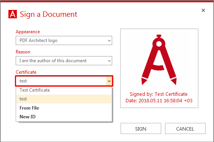Click the signature Date line in preview
The image size is (214, 142).
click(x=159, y=101)
